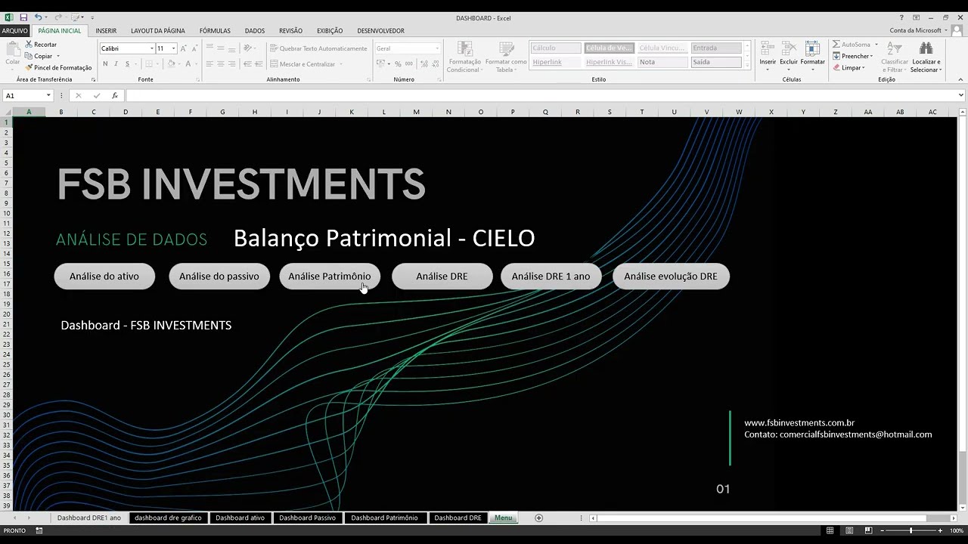The height and width of the screenshot is (544, 968).
Task: Click the Análise evolução DRE button
Action: [x=671, y=277]
